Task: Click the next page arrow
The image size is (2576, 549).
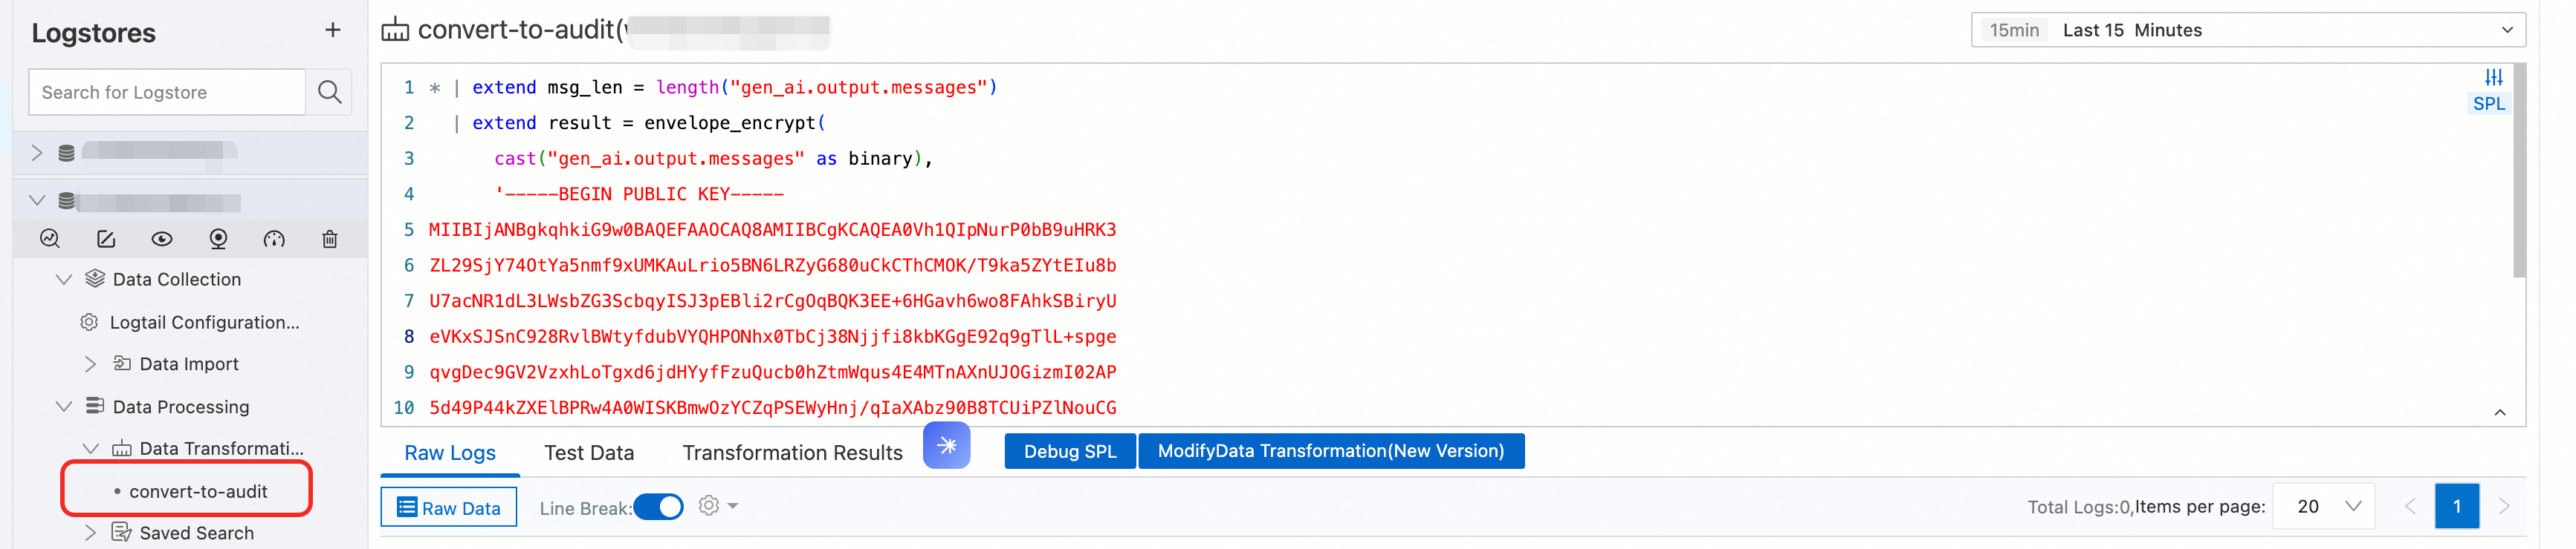Action: coord(2504,506)
